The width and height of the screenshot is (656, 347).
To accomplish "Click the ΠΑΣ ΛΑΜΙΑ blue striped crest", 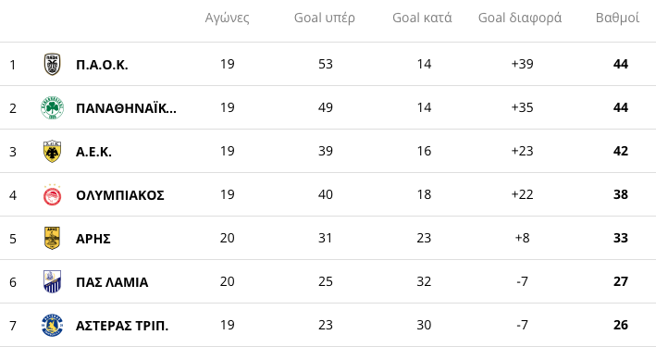I will coord(53,281).
